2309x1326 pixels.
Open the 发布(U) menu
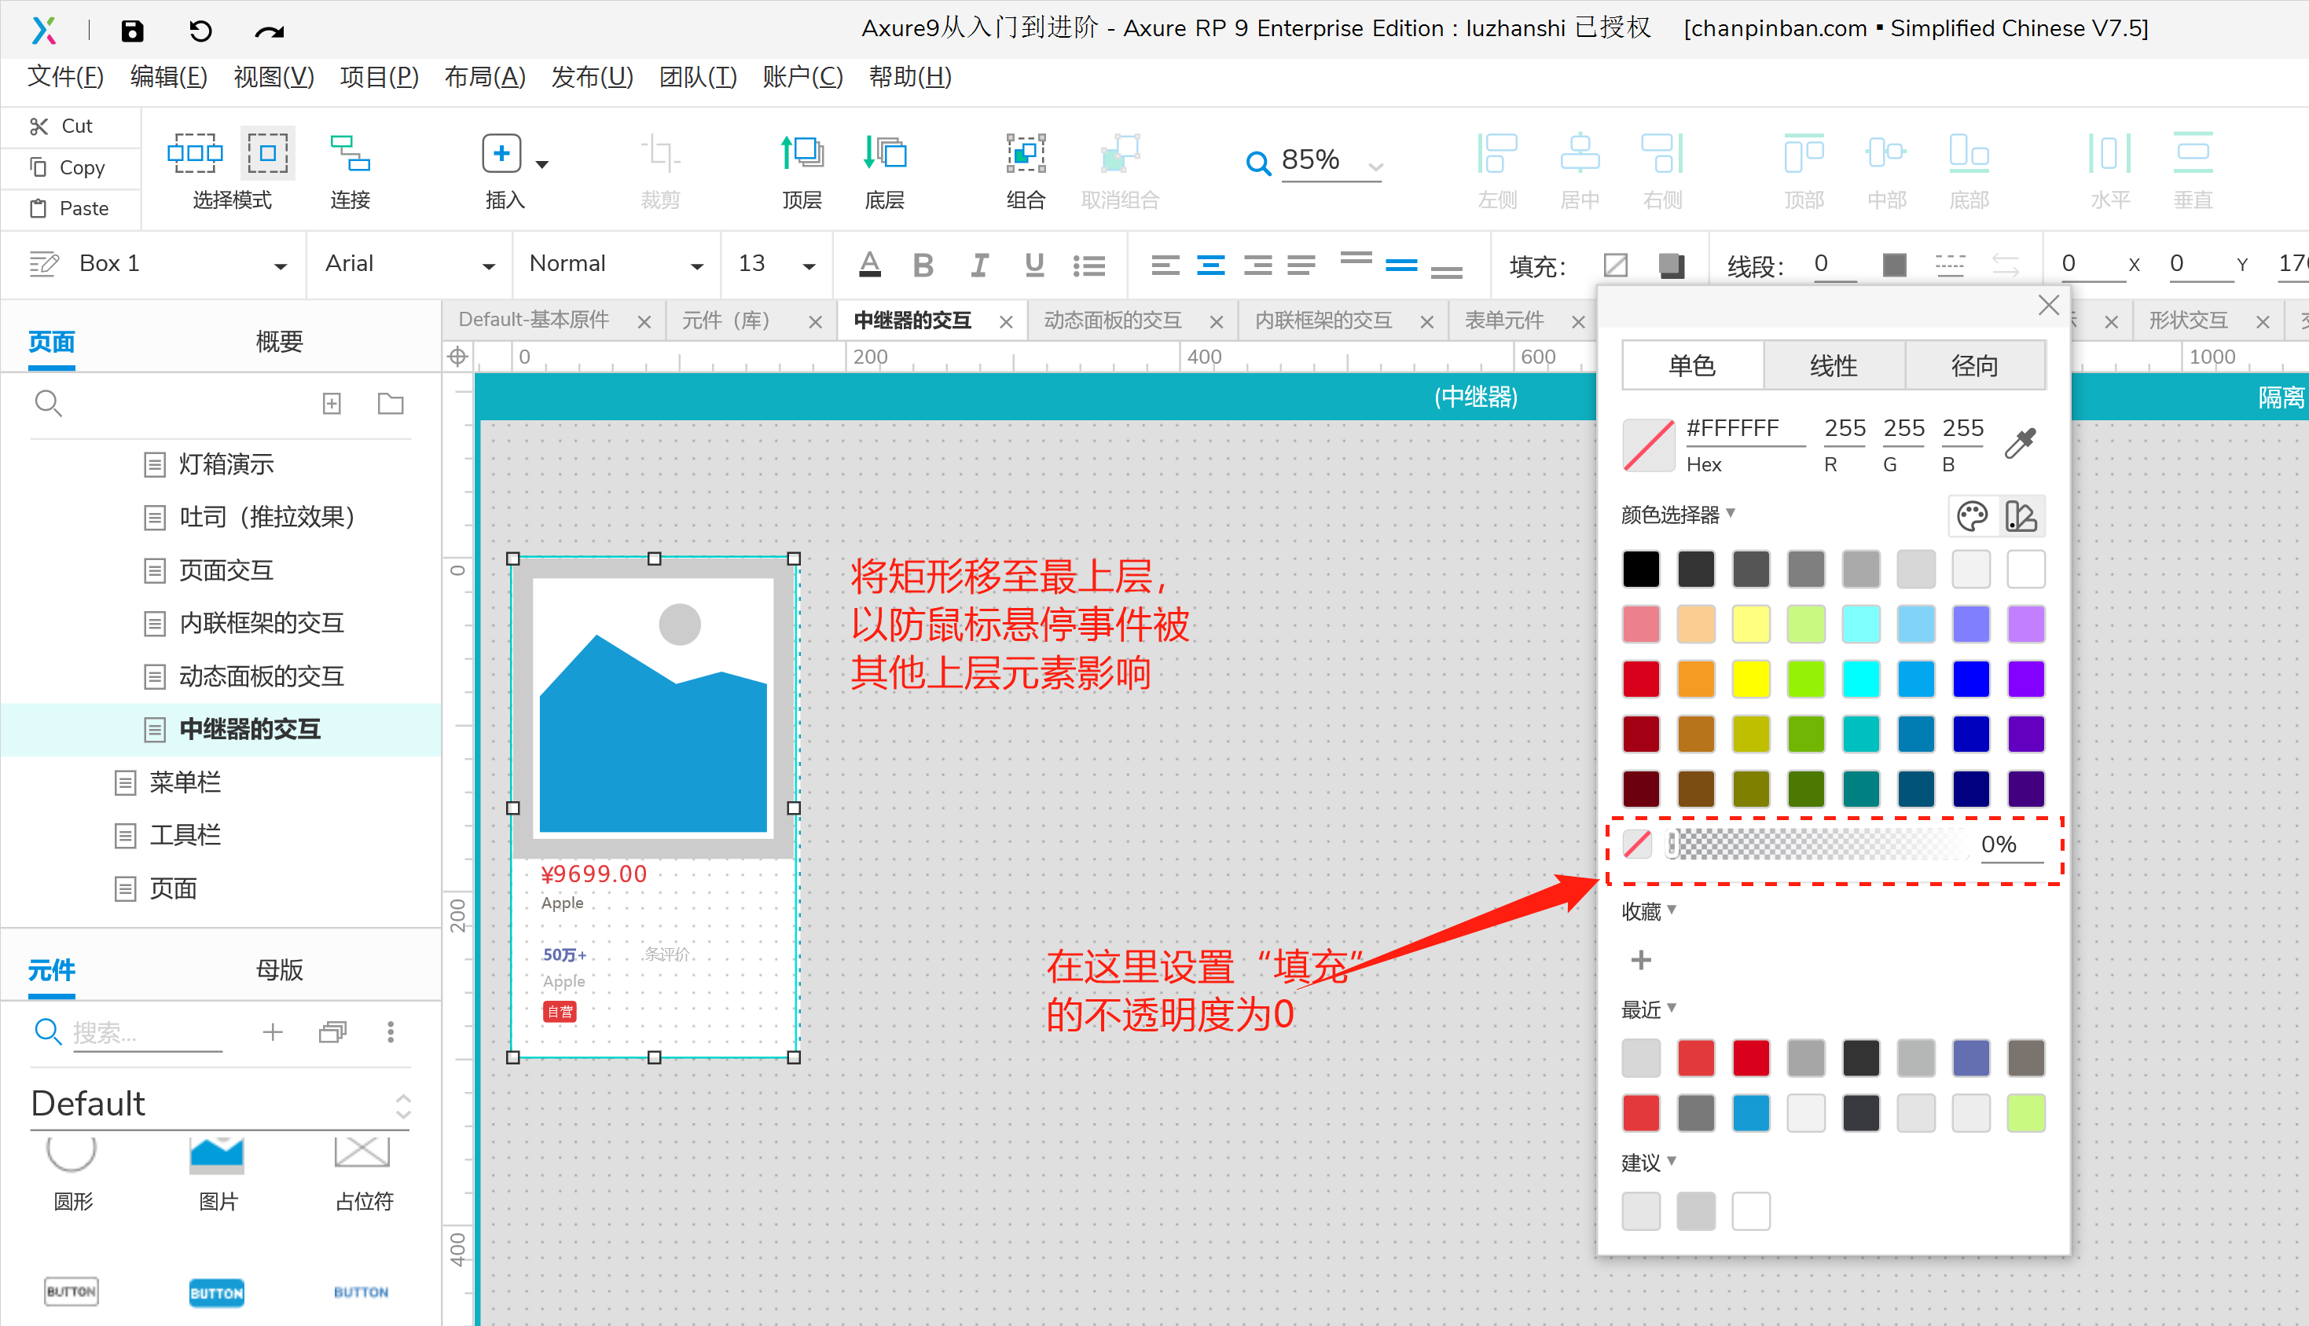click(x=591, y=78)
